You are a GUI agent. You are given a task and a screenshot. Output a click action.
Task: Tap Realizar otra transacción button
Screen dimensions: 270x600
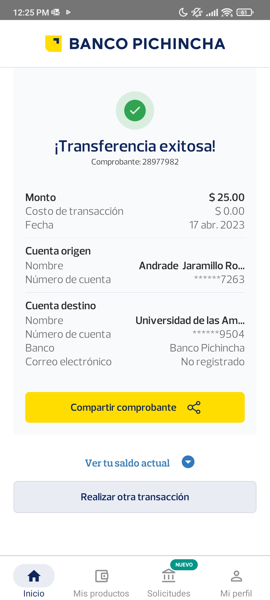(135, 497)
